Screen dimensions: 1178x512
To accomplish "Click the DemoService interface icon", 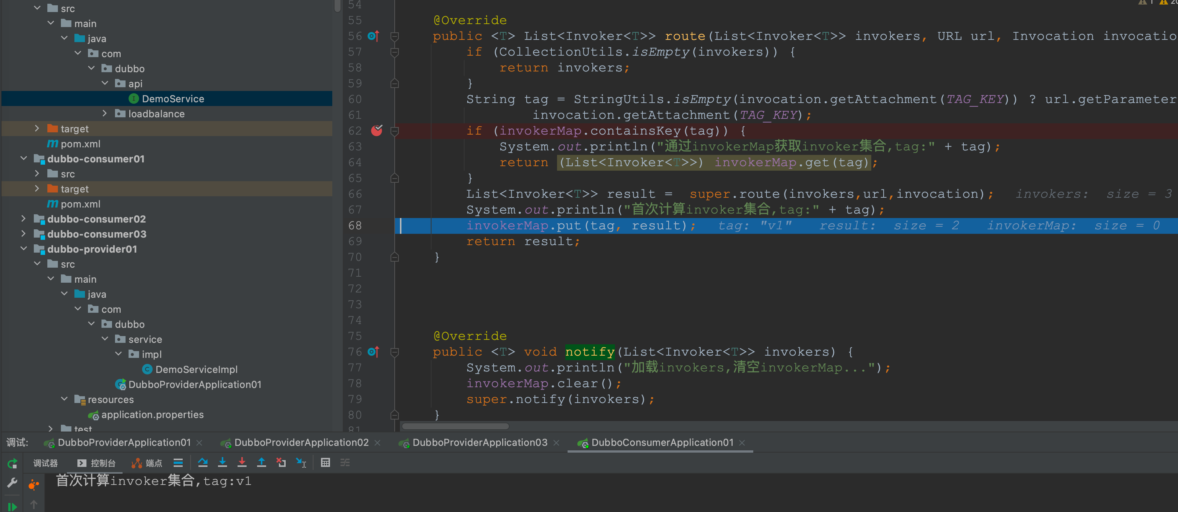I will (x=133, y=98).
